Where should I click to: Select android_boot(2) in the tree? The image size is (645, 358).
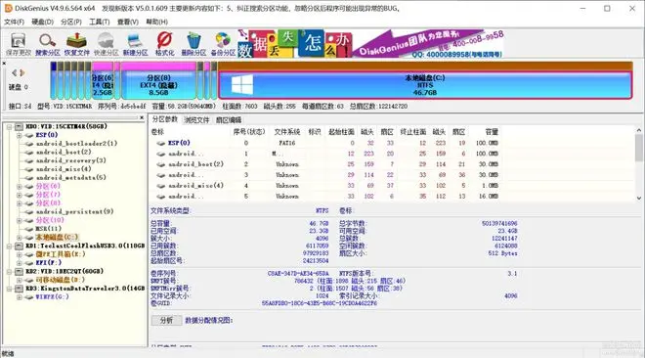coord(64,153)
